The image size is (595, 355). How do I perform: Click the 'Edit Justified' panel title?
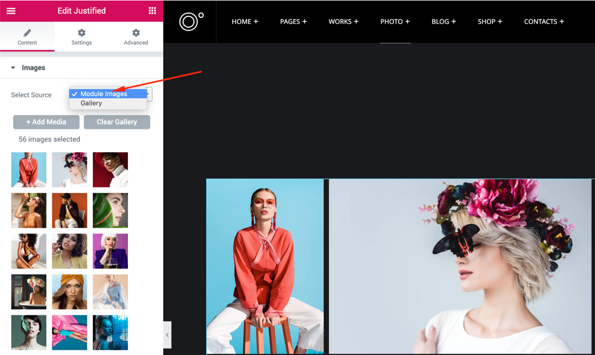click(x=82, y=11)
